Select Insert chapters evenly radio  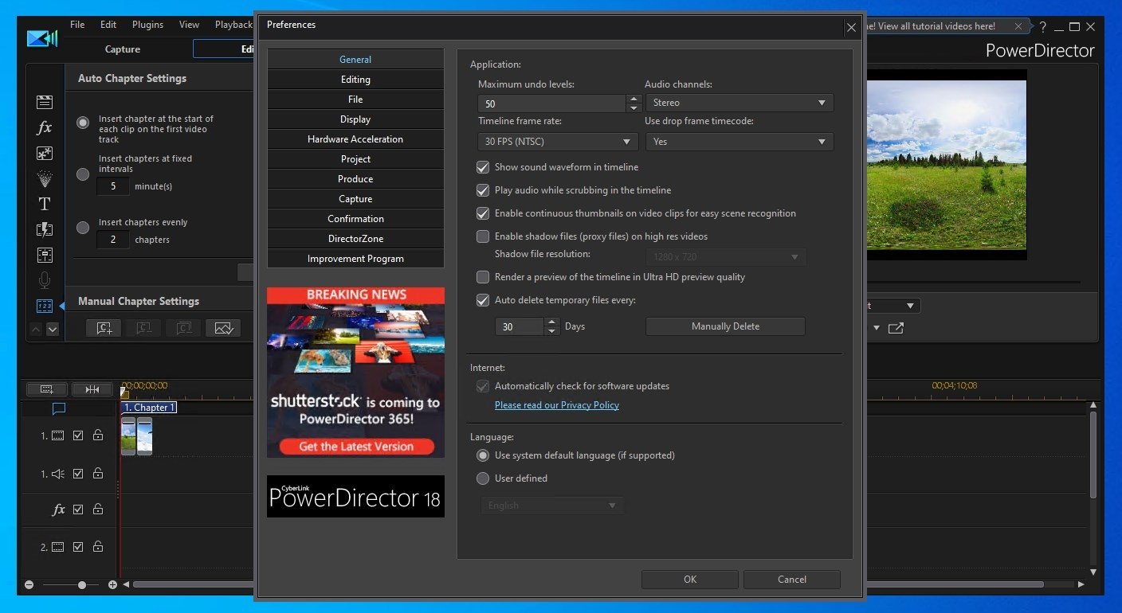[x=83, y=228]
